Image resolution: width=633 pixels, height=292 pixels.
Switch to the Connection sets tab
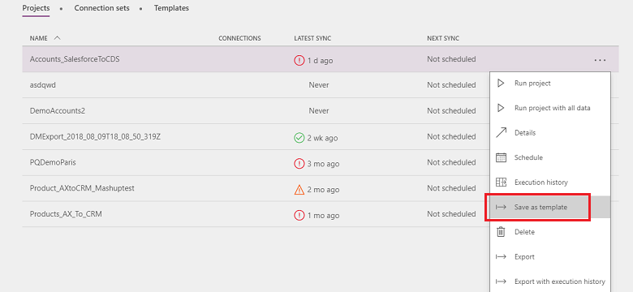[x=101, y=8]
